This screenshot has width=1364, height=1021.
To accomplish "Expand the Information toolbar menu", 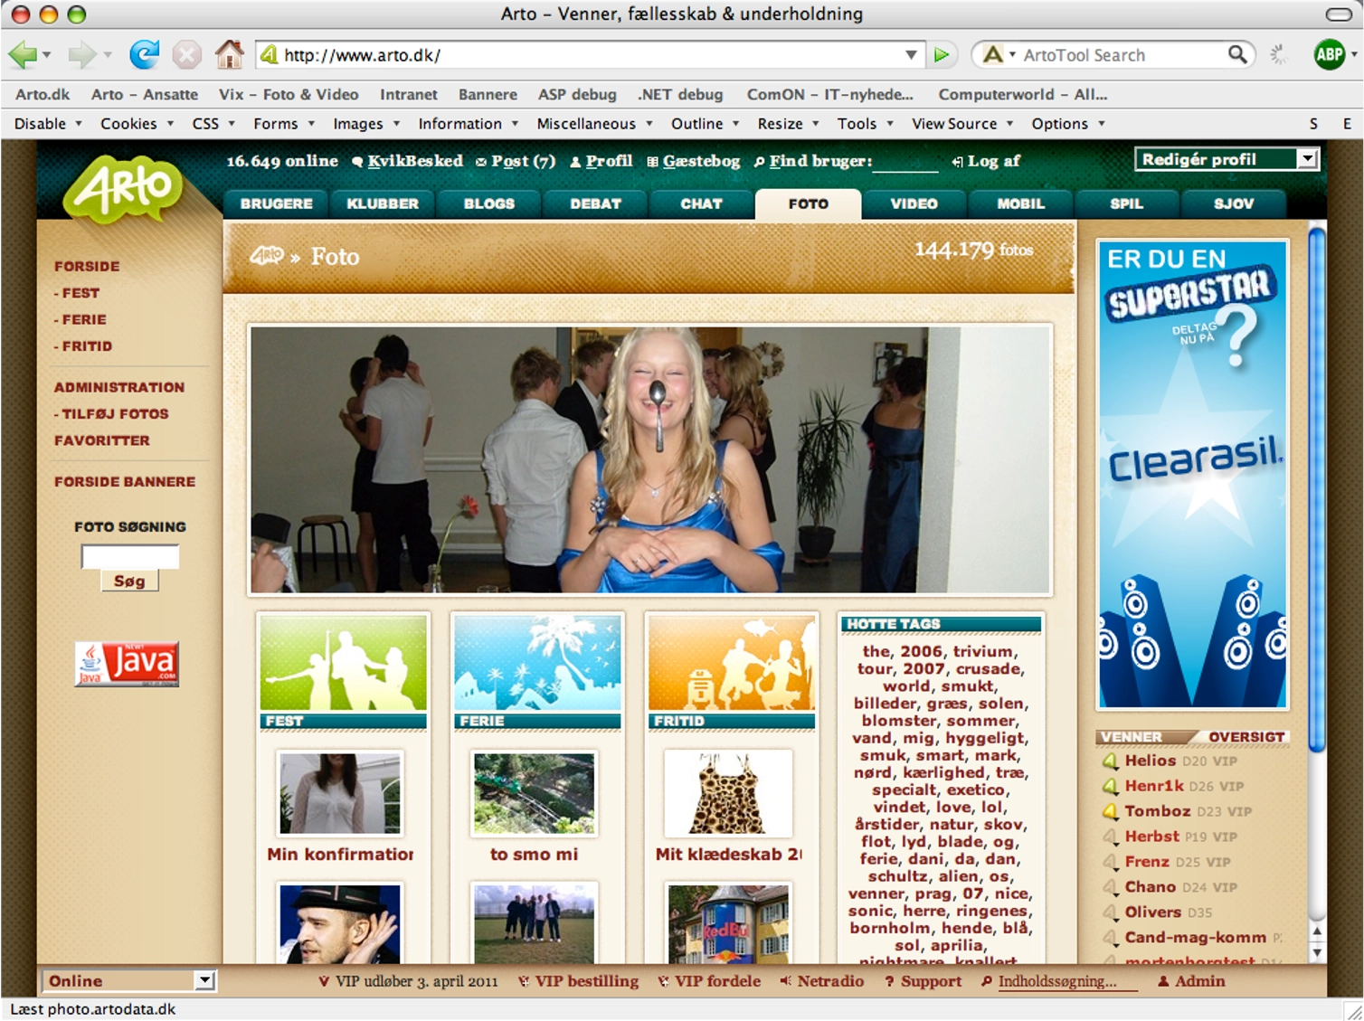I will point(468,124).
